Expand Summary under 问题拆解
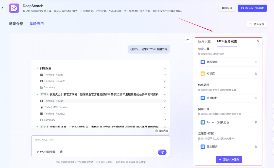 click(165, 87)
